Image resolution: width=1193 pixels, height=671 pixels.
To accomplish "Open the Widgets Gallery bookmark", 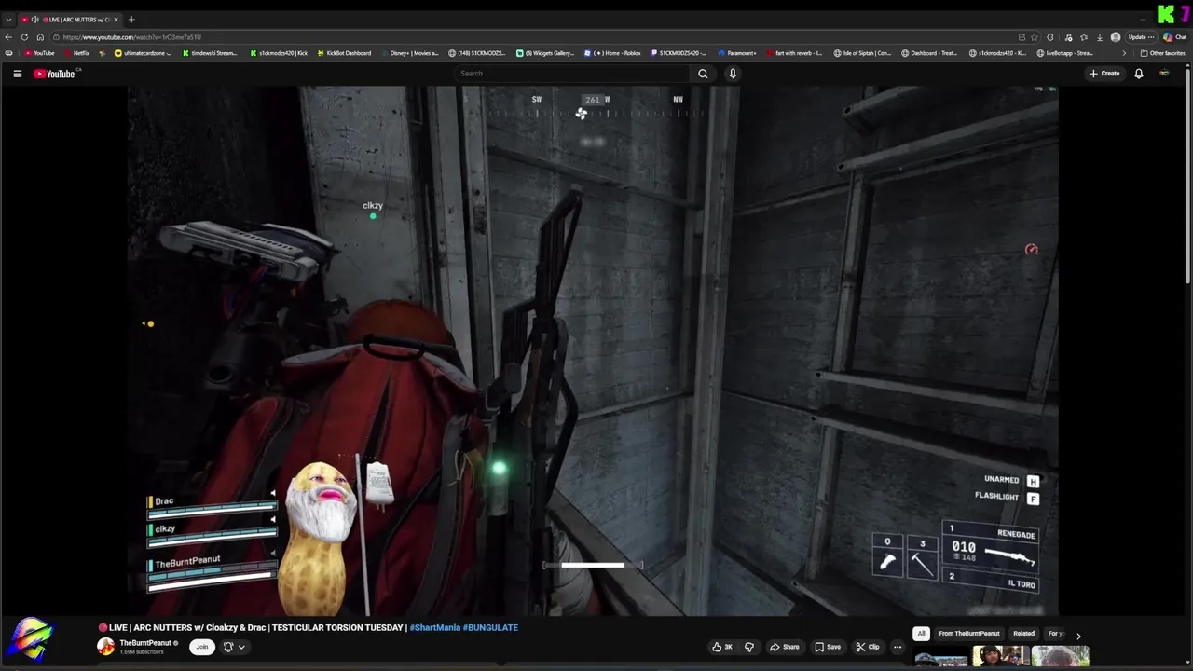I will [x=545, y=53].
